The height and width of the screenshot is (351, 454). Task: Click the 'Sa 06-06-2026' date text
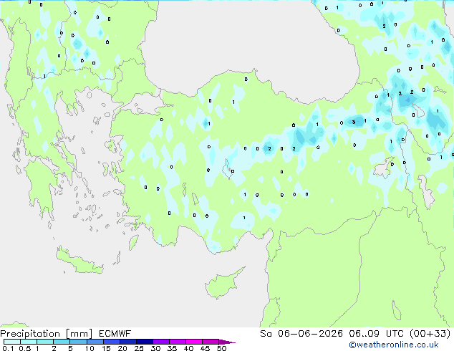coord(301,334)
